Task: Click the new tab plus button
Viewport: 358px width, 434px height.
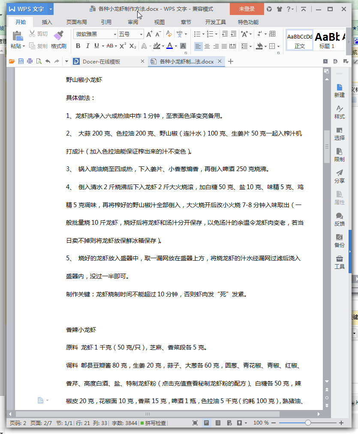Action: point(231,61)
